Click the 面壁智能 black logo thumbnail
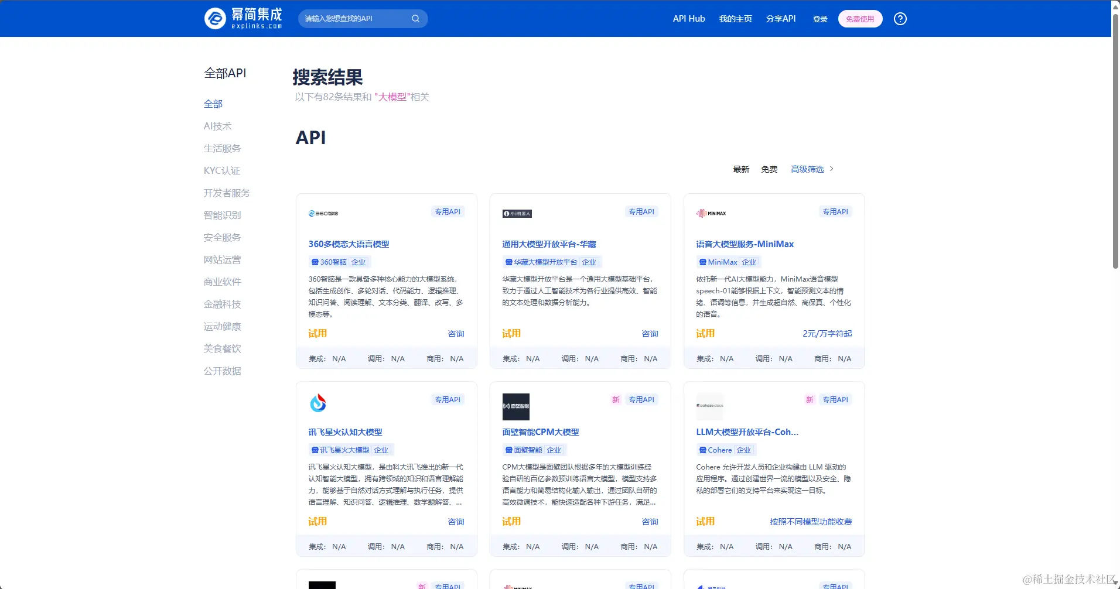This screenshot has height=589, width=1120. [516, 406]
